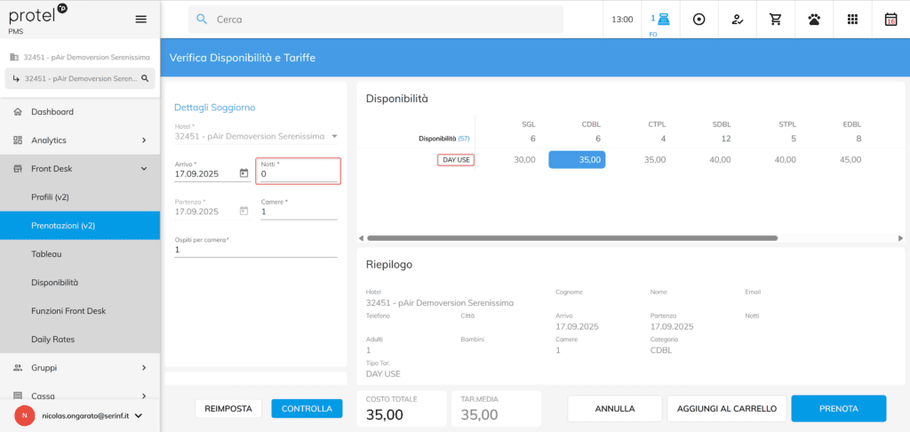Open the guest check-in person icon
The image size is (910, 432).
click(737, 20)
